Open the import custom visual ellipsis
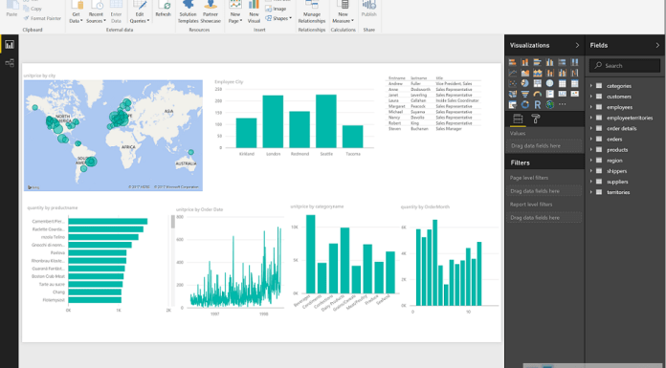Viewport: 666px width, 368px height. coord(562,104)
